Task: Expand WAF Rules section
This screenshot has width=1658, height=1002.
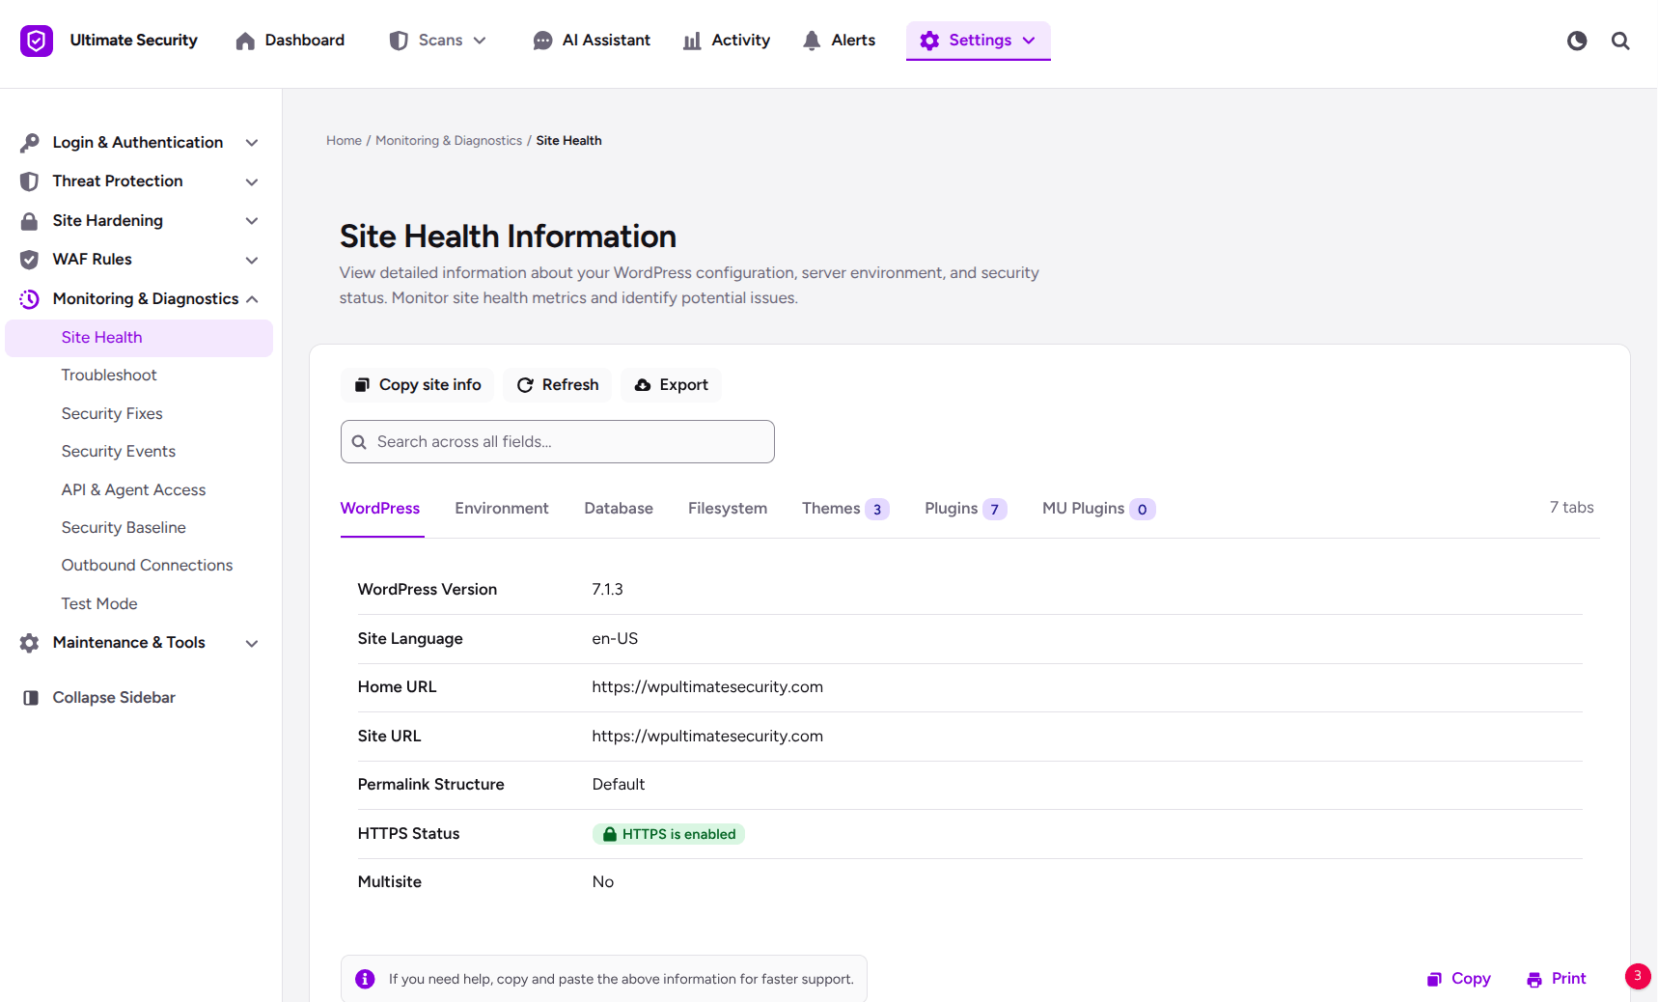Action: tap(140, 260)
